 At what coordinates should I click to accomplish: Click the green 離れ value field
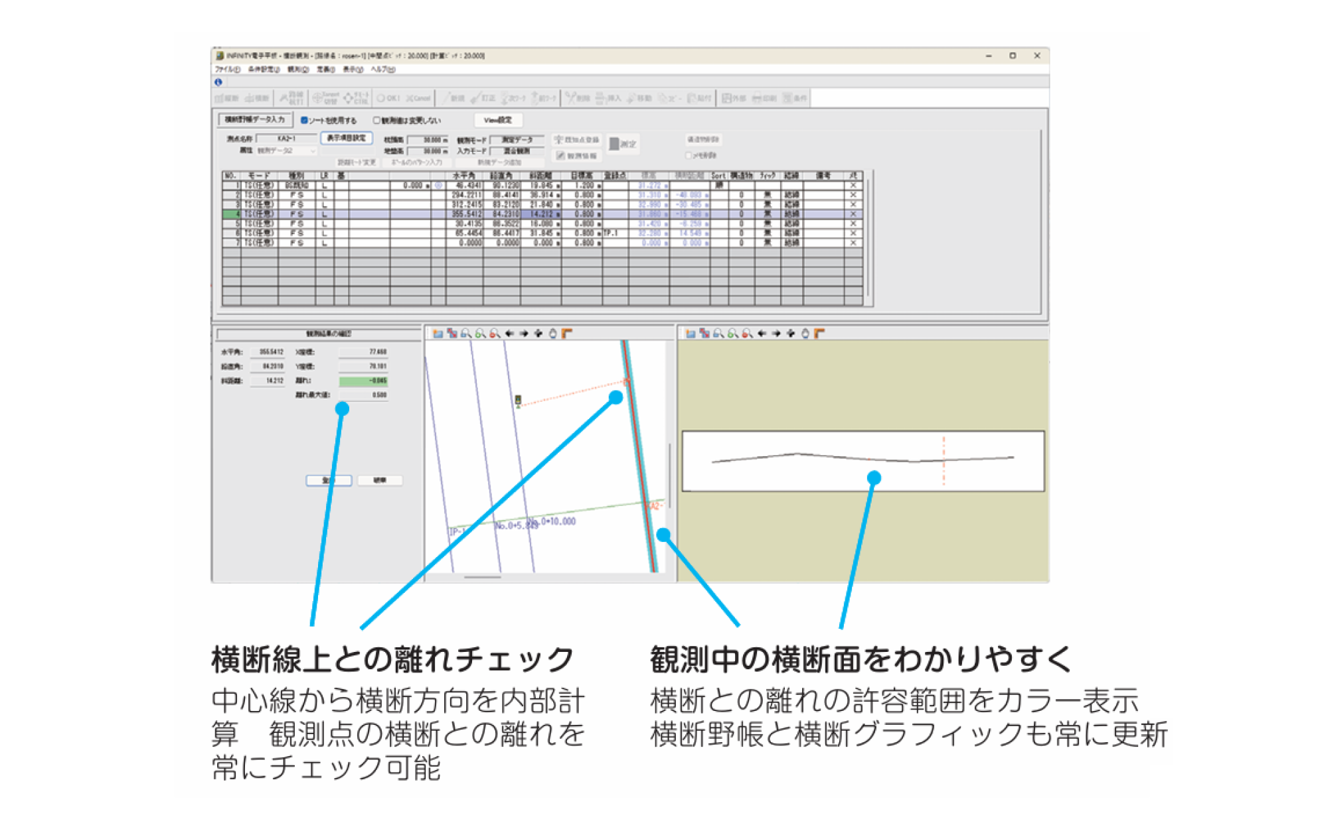(x=363, y=381)
